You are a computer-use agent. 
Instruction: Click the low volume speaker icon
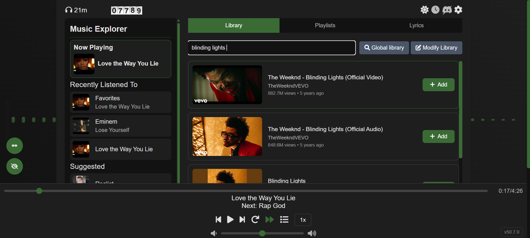point(214,233)
